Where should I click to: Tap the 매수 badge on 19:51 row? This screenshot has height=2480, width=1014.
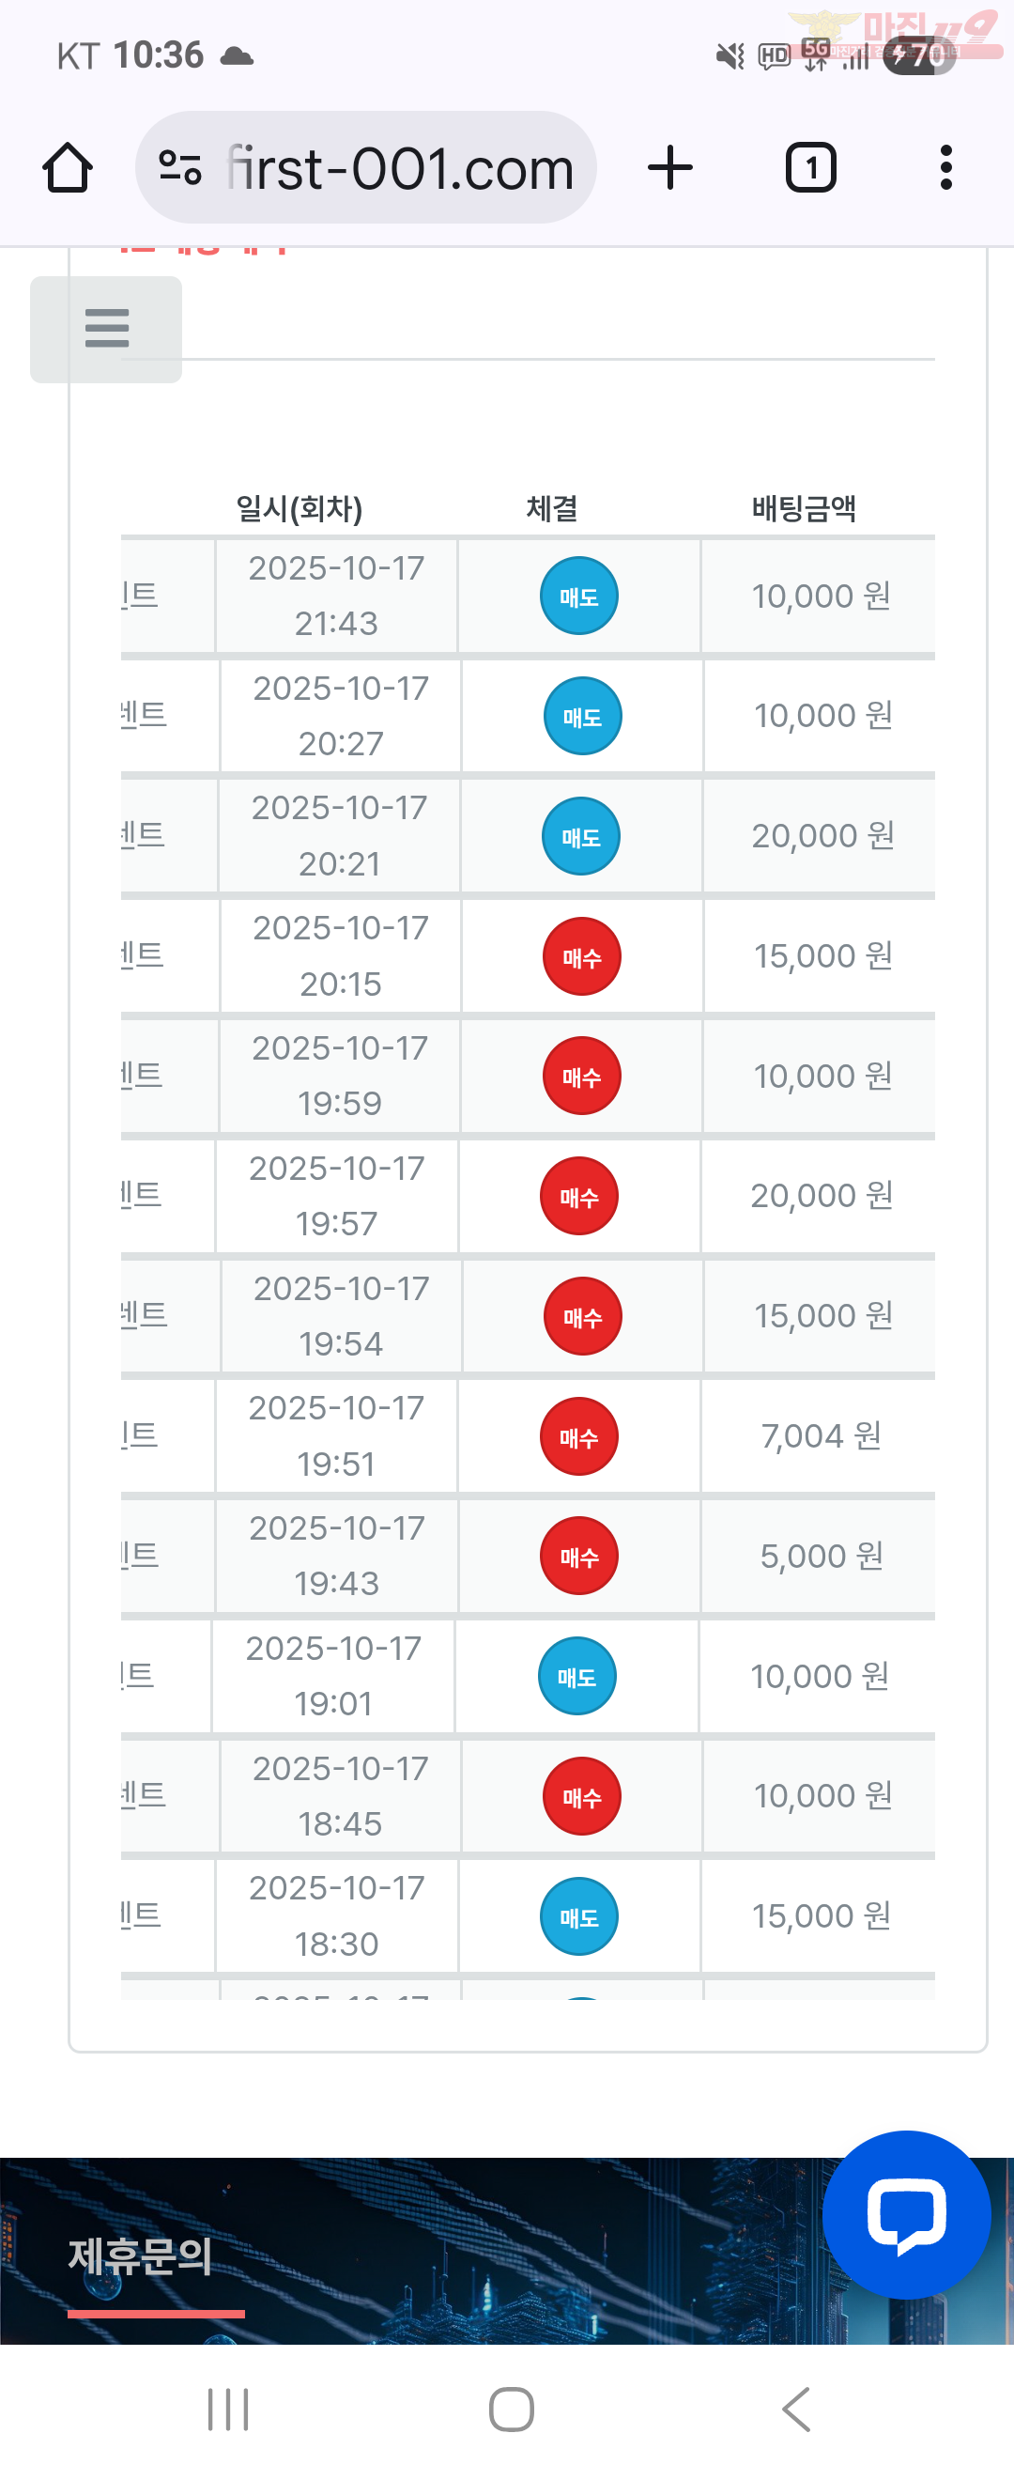pyautogui.click(x=578, y=1436)
